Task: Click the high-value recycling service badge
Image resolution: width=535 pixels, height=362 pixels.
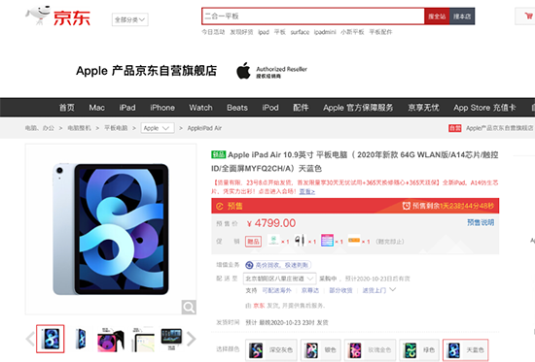Action: tap(278, 265)
